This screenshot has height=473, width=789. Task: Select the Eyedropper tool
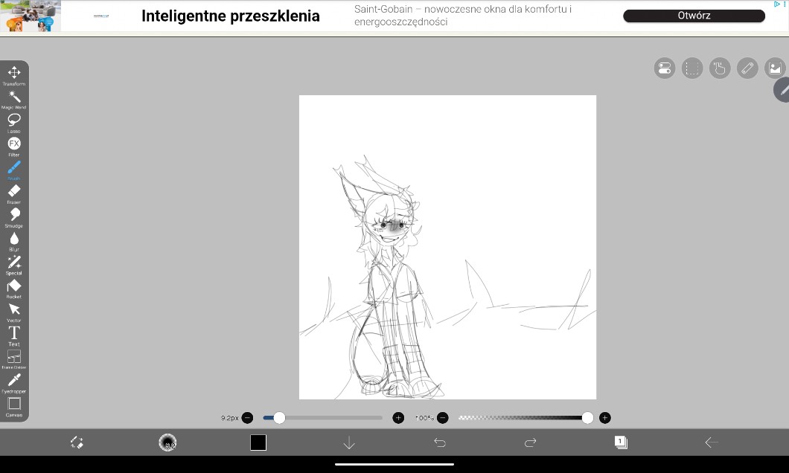pos(14,381)
